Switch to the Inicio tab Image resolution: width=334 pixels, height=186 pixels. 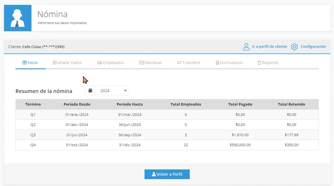[x=30, y=63]
